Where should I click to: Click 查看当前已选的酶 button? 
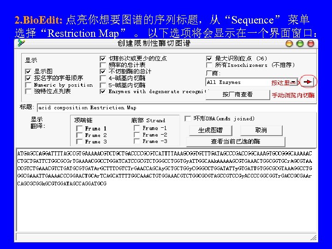(x=236, y=142)
